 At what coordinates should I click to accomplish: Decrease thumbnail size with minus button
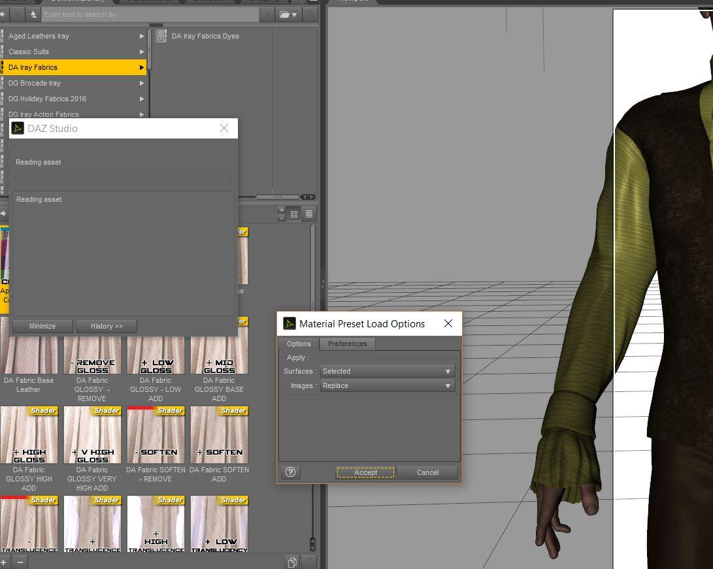pyautogui.click(x=282, y=218)
